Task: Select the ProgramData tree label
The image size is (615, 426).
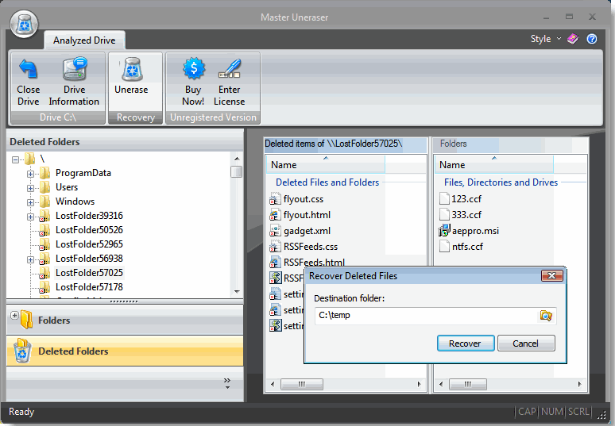Action: click(83, 173)
